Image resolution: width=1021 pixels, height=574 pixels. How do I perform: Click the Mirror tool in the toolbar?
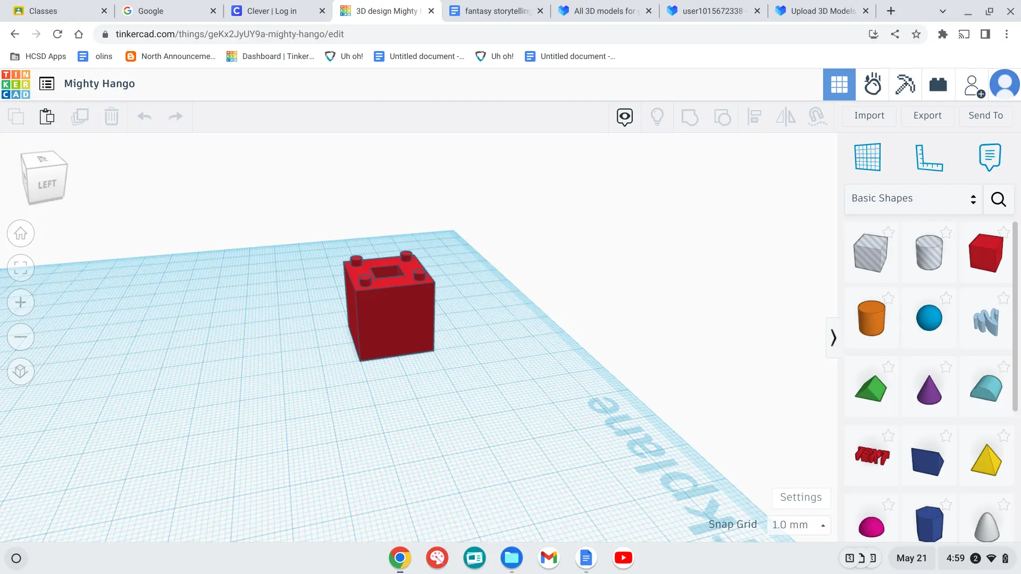tap(785, 117)
